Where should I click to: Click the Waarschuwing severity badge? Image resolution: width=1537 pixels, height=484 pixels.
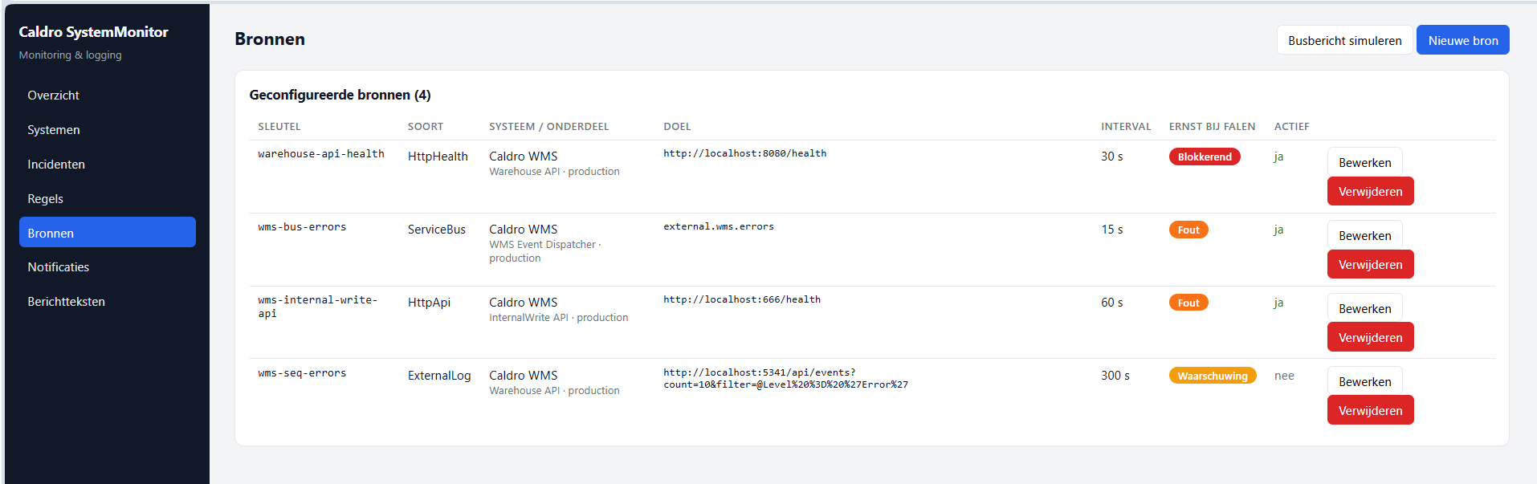1213,376
